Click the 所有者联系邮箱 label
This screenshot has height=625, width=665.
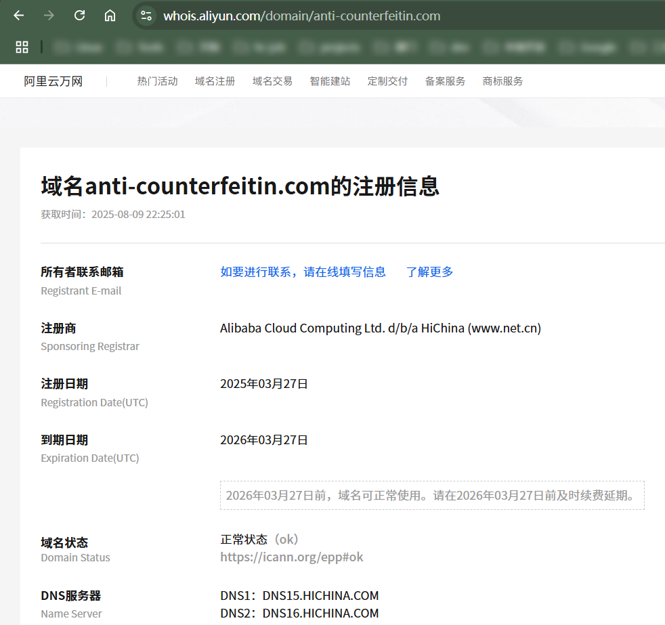click(82, 272)
